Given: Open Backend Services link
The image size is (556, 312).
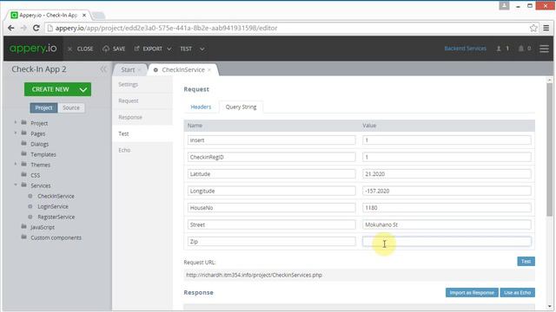Looking at the screenshot, I should [x=466, y=49].
